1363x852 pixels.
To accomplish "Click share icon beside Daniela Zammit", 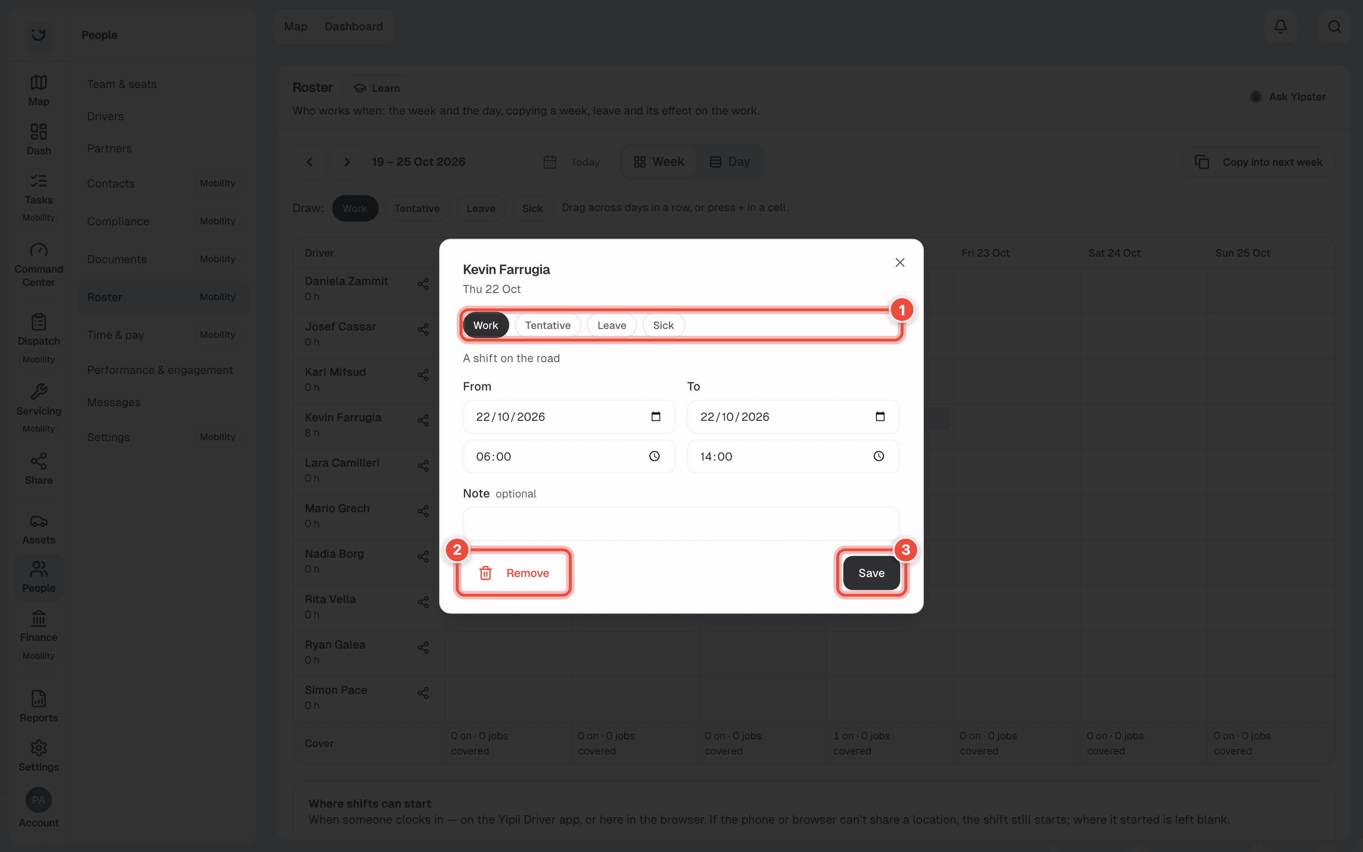I will [x=423, y=284].
